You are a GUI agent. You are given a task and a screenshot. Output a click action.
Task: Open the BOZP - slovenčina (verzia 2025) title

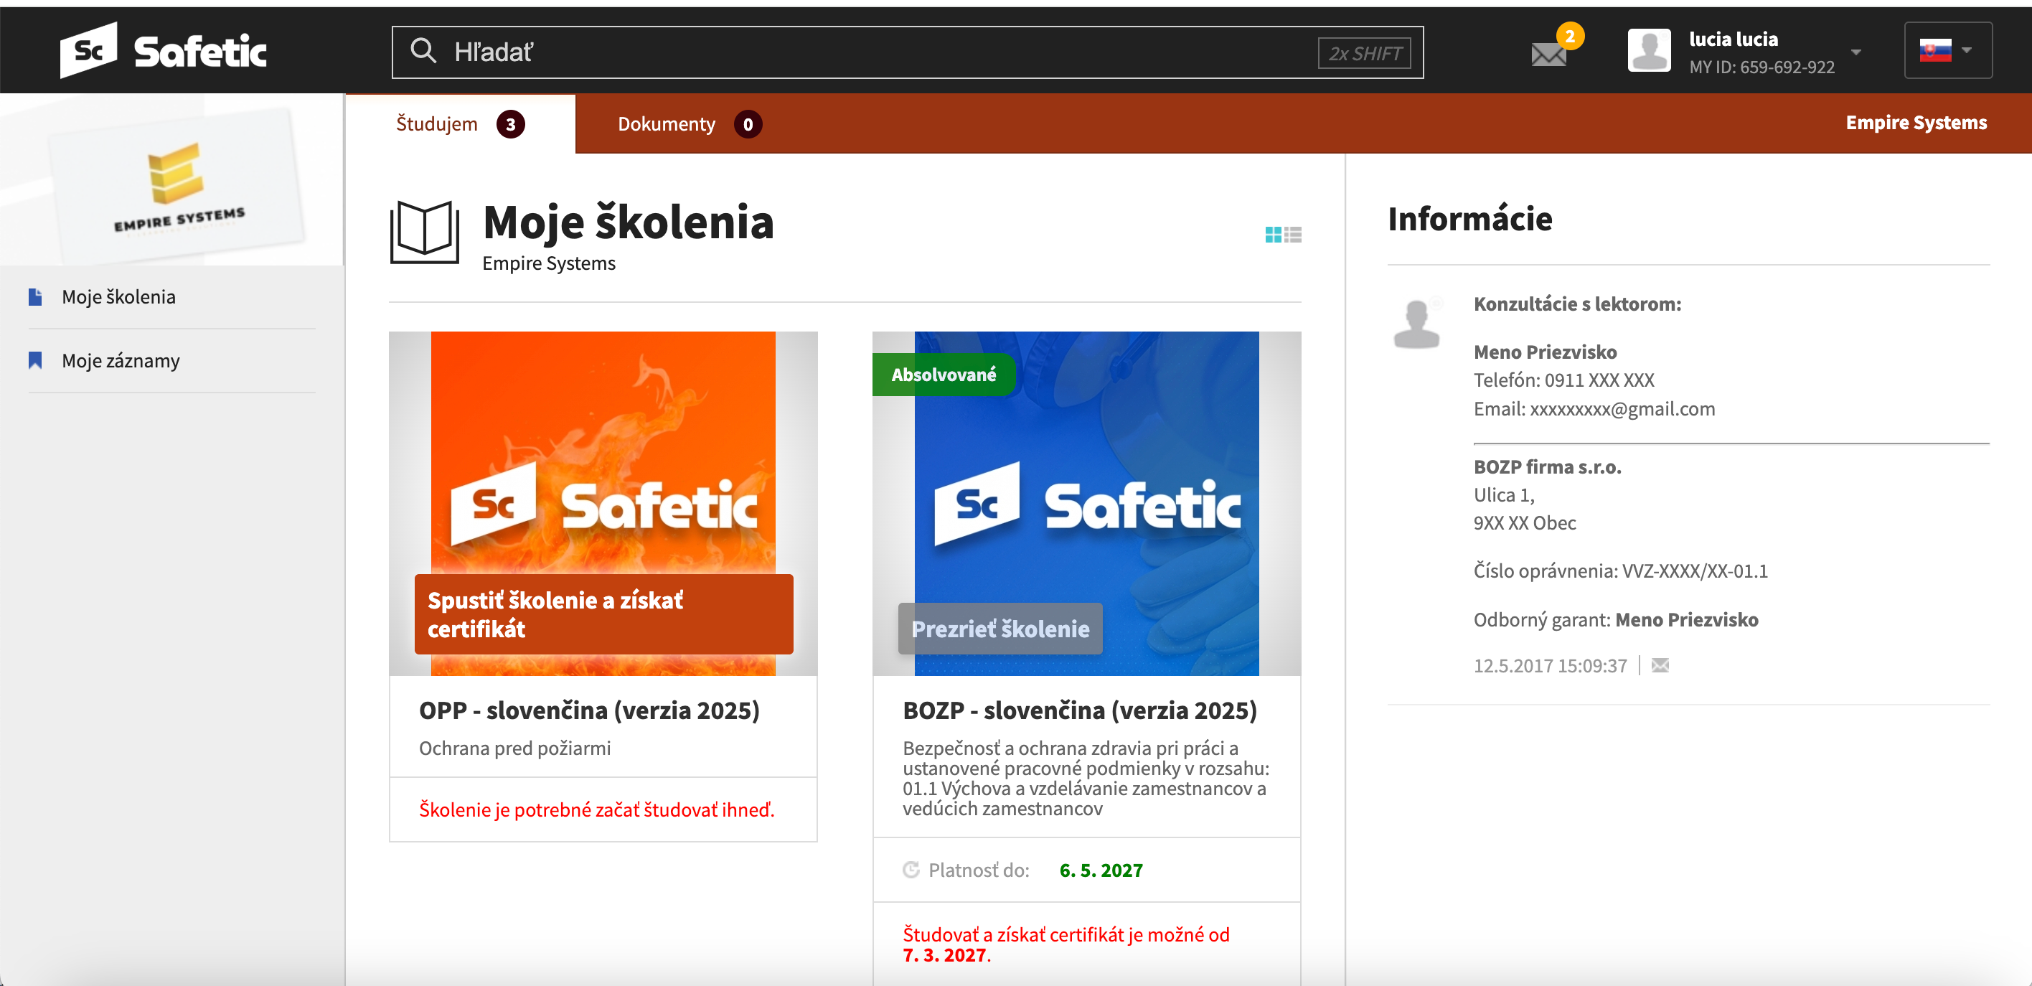coord(1080,710)
